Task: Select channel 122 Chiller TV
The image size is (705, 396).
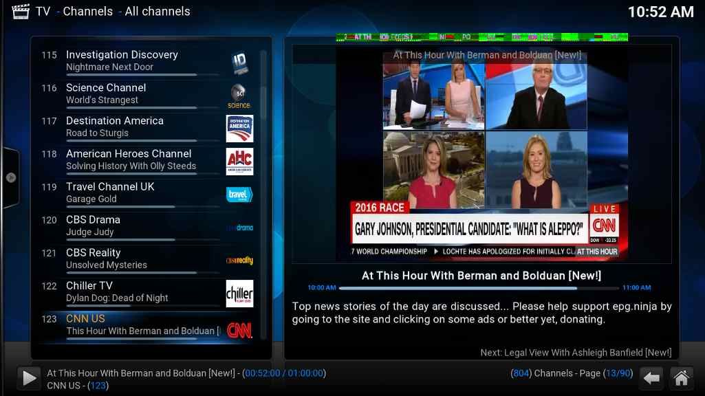Action: (x=149, y=294)
